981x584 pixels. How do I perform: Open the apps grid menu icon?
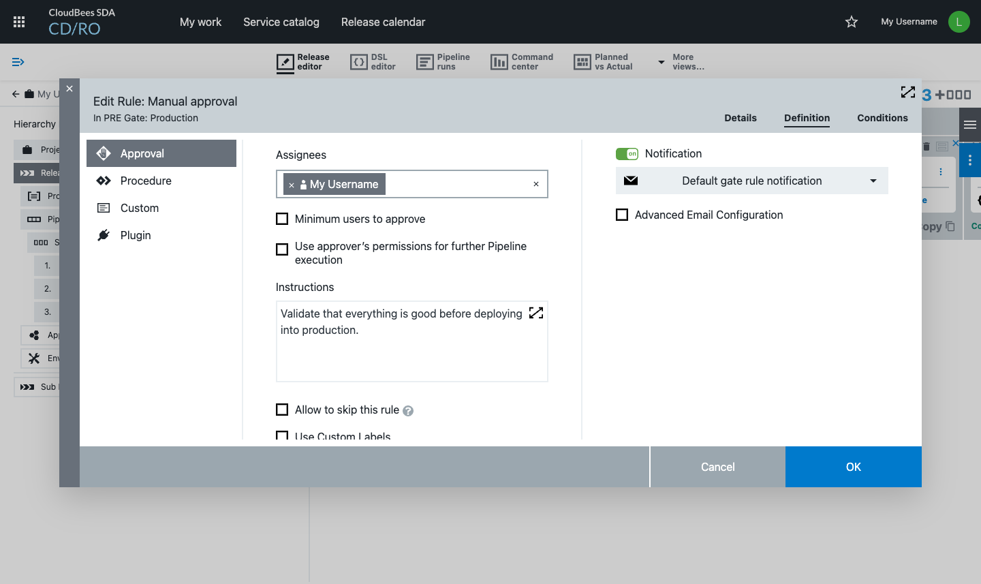click(x=19, y=22)
